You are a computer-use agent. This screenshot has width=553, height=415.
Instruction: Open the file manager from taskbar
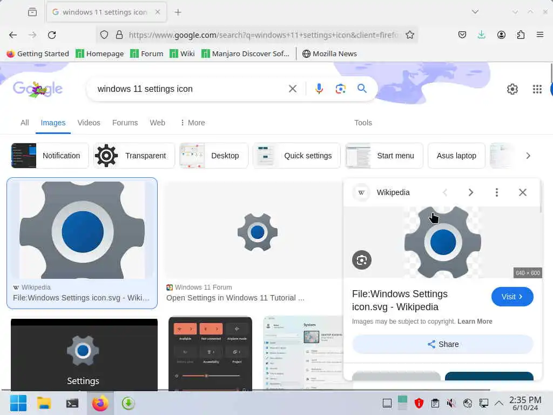pyautogui.click(x=44, y=403)
